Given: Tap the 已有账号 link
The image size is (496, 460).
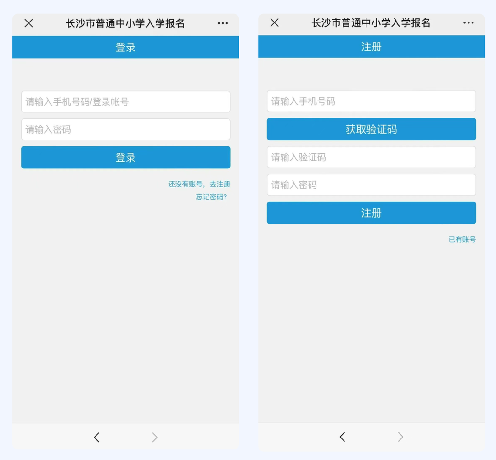Looking at the screenshot, I should click(462, 240).
